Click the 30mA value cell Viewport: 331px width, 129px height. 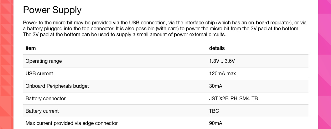pos(216,86)
